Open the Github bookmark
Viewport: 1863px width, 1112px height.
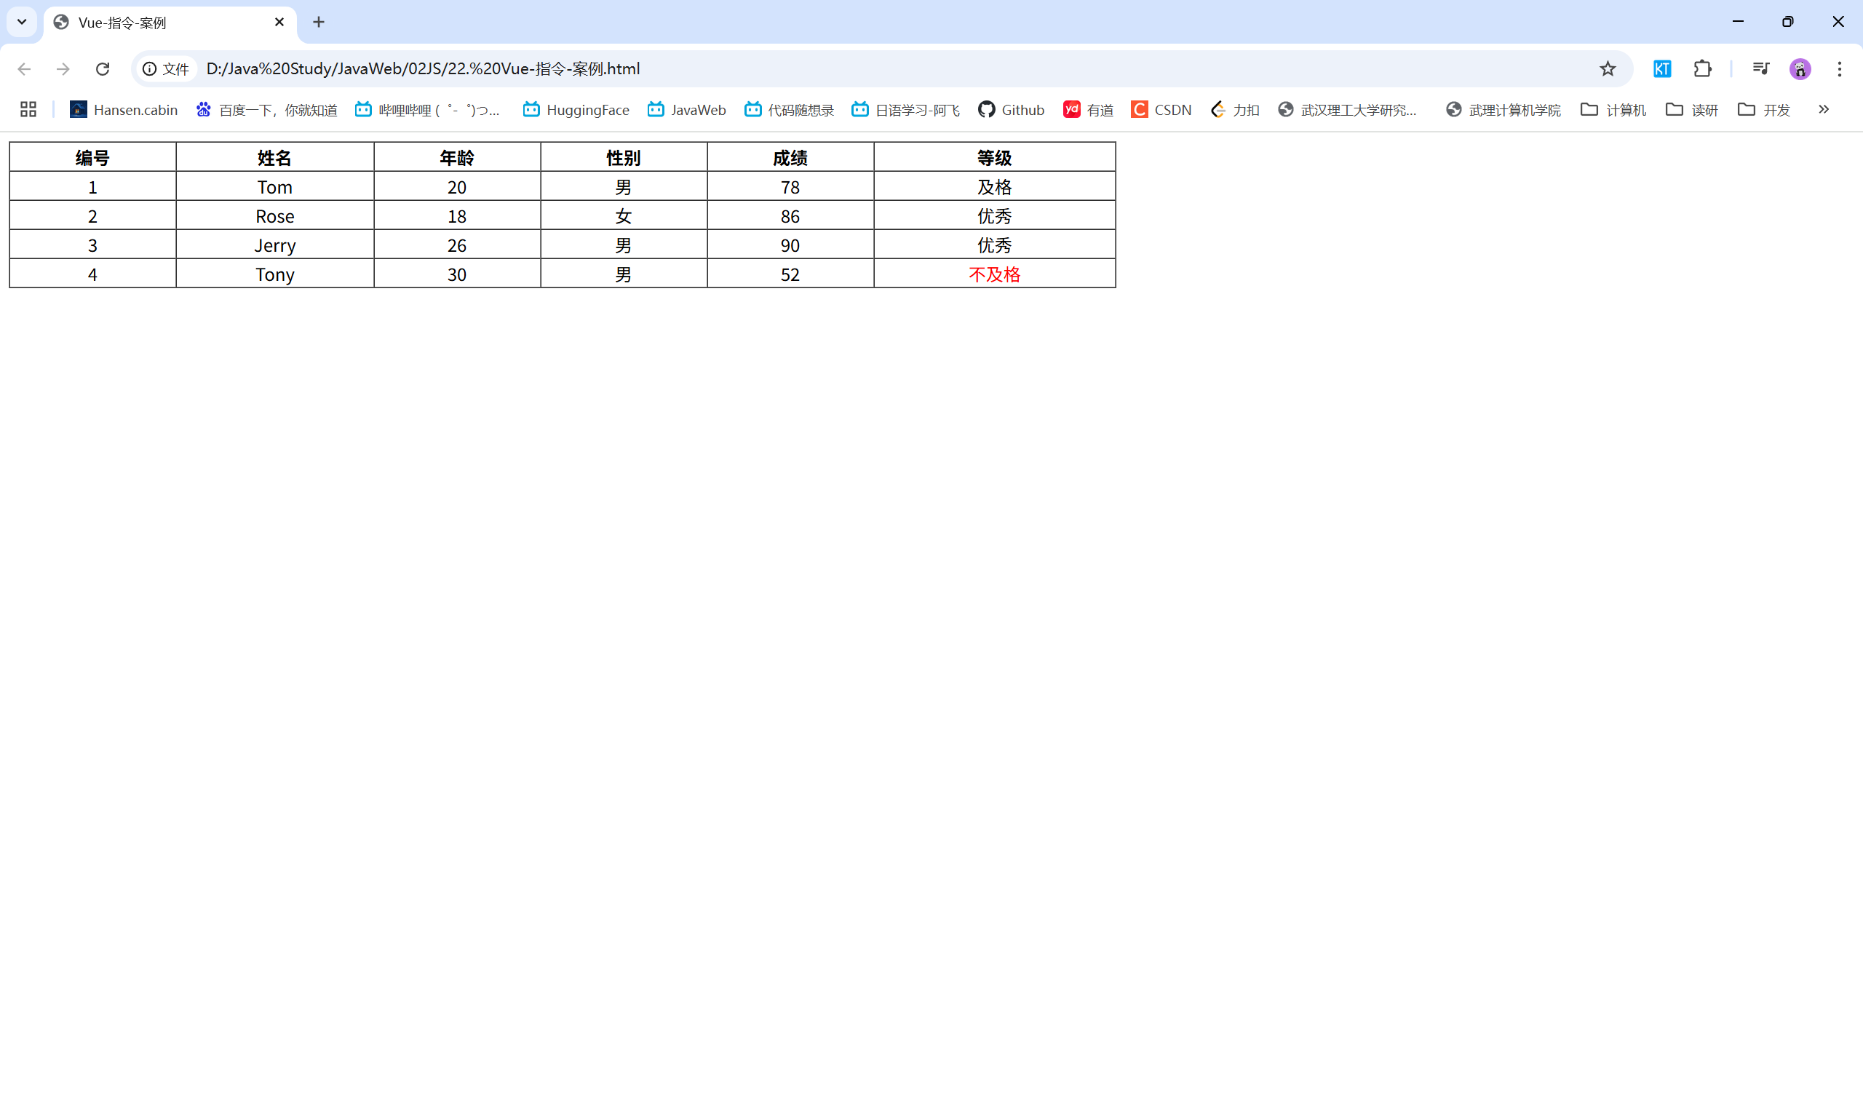point(1012,109)
